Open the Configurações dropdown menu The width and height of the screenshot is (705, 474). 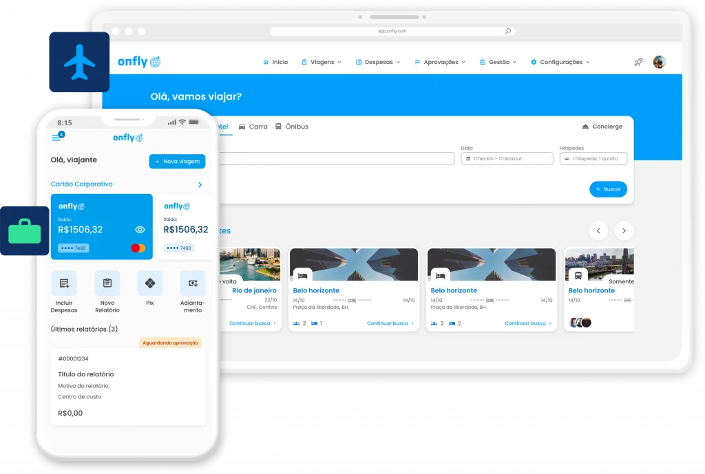click(560, 62)
